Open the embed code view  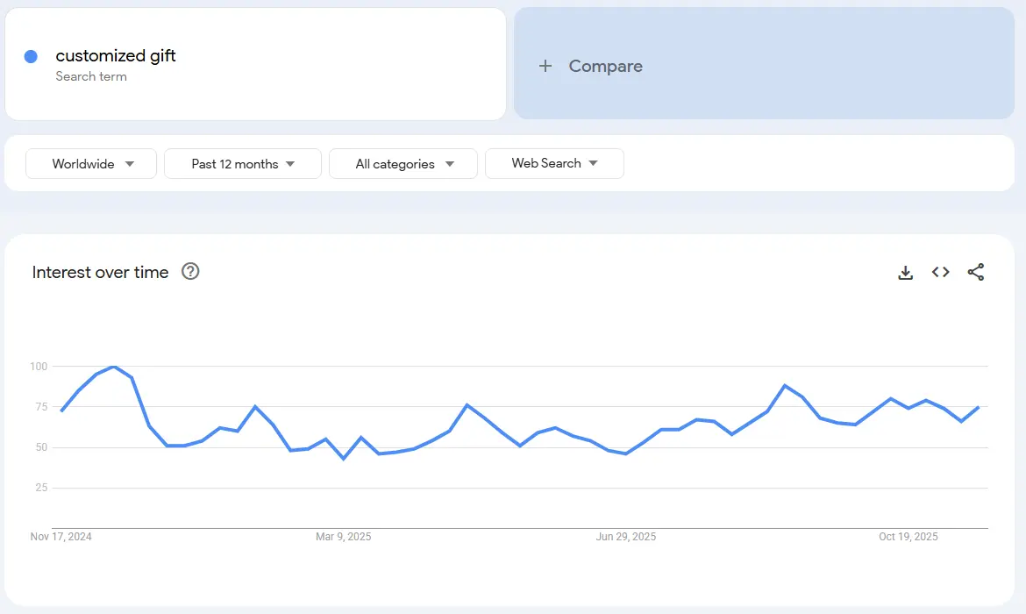pos(940,272)
